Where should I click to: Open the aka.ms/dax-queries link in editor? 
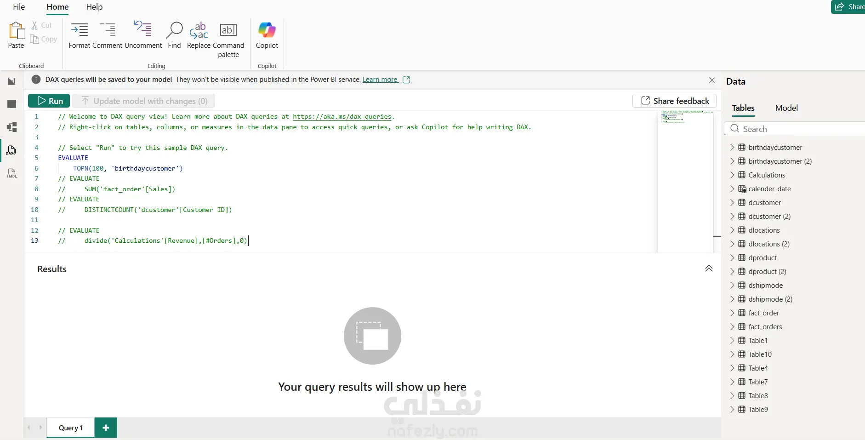click(x=342, y=117)
